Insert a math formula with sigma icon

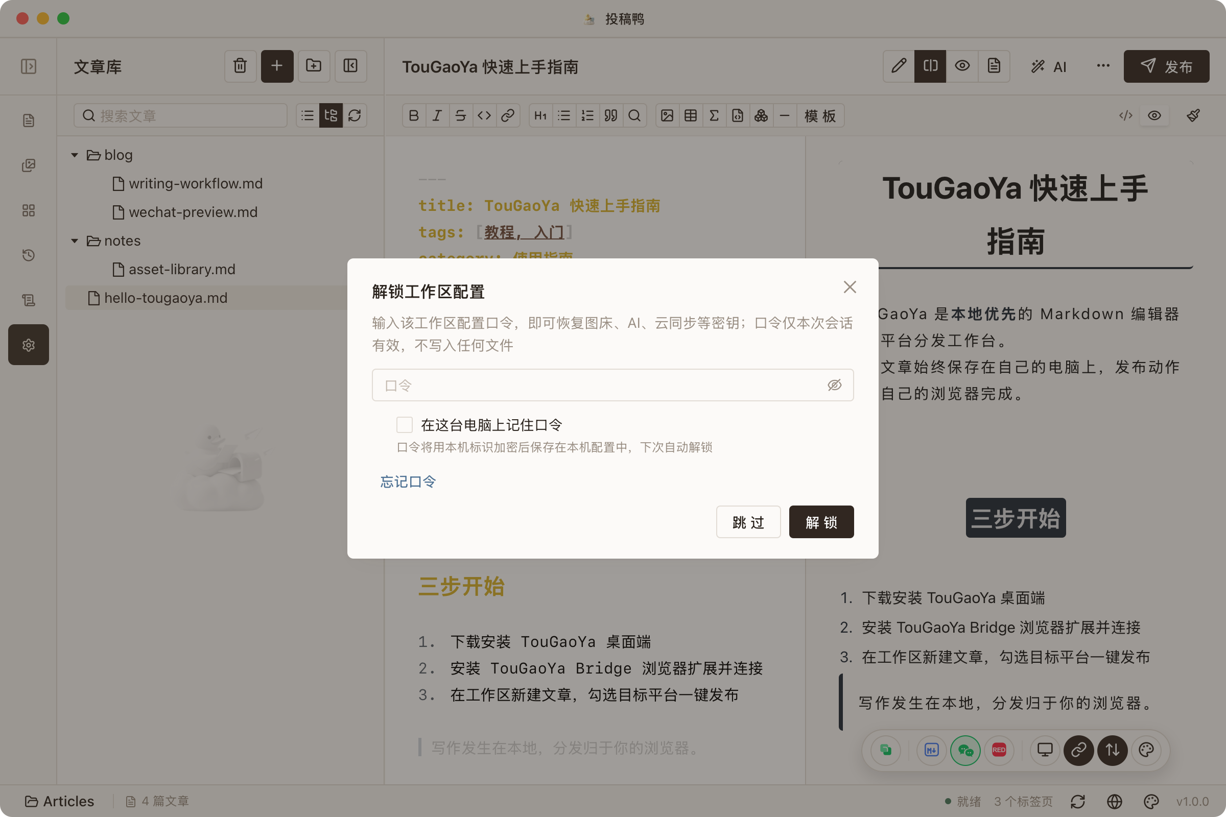click(x=714, y=116)
